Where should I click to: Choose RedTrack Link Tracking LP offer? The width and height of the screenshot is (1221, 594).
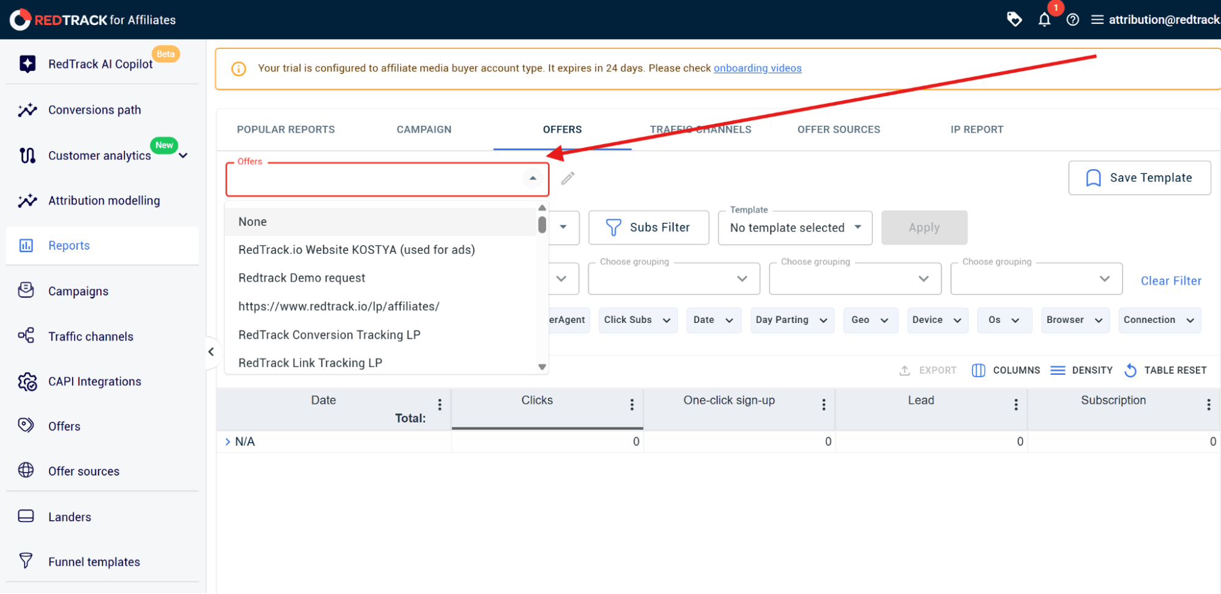click(381, 363)
